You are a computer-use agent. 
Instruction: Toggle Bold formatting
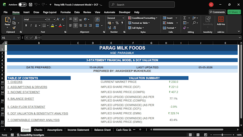(x=26, y=25)
